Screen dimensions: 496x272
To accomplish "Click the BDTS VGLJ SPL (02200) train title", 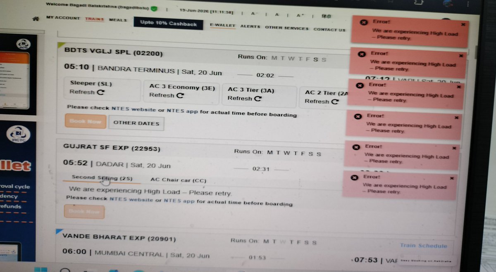I will click(x=113, y=52).
